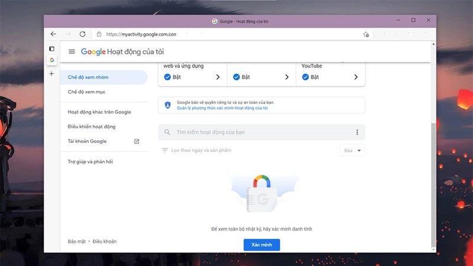Click Google bảo vệ quyền riêng tư text
473x266 pixels.
[226, 102]
